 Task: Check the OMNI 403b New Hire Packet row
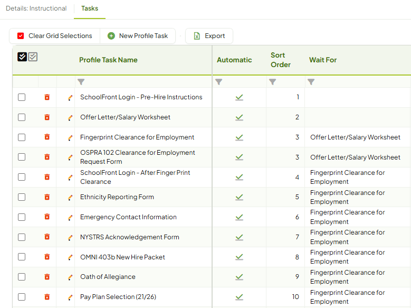click(x=22, y=257)
